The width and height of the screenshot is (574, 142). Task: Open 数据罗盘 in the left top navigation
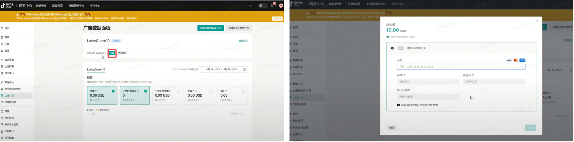(41, 6)
